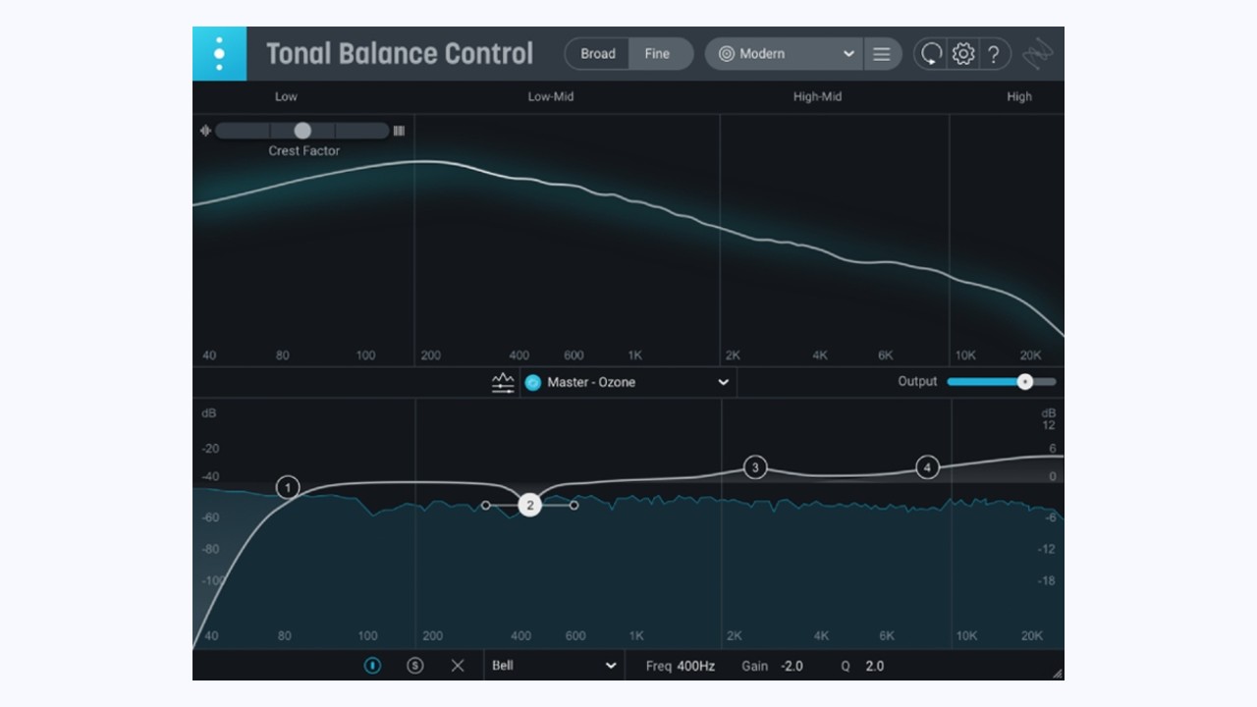Click the Low-Mid band label
1257x707 pixels.
pos(551,96)
